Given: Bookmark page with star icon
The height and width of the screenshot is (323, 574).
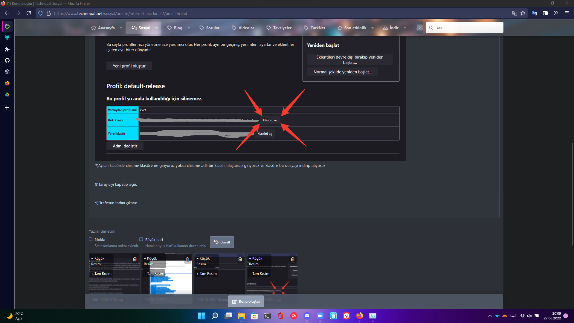Looking at the screenshot, I should click(523, 13).
